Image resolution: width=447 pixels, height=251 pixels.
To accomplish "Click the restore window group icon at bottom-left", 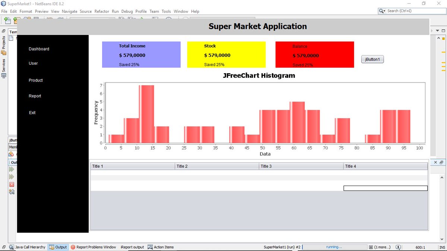I will pyautogui.click(x=3, y=247).
